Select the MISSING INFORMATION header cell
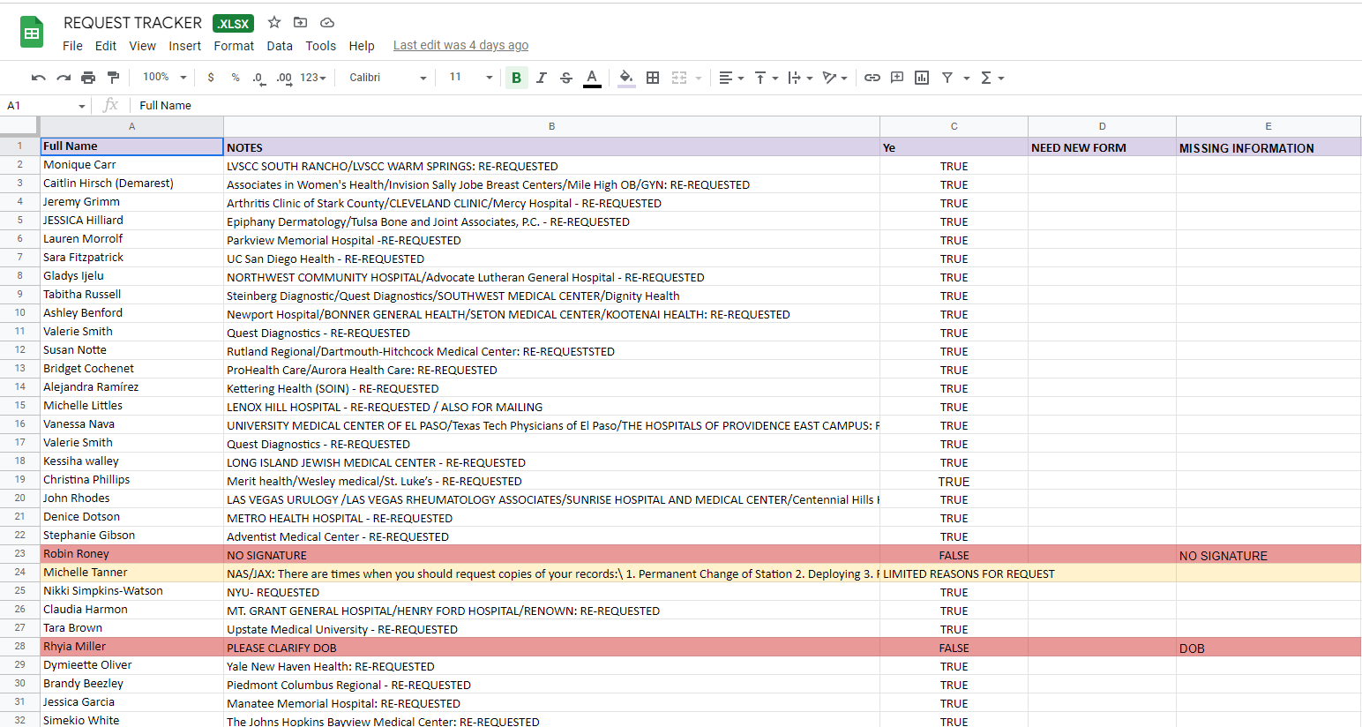The image size is (1362, 727). (1268, 147)
